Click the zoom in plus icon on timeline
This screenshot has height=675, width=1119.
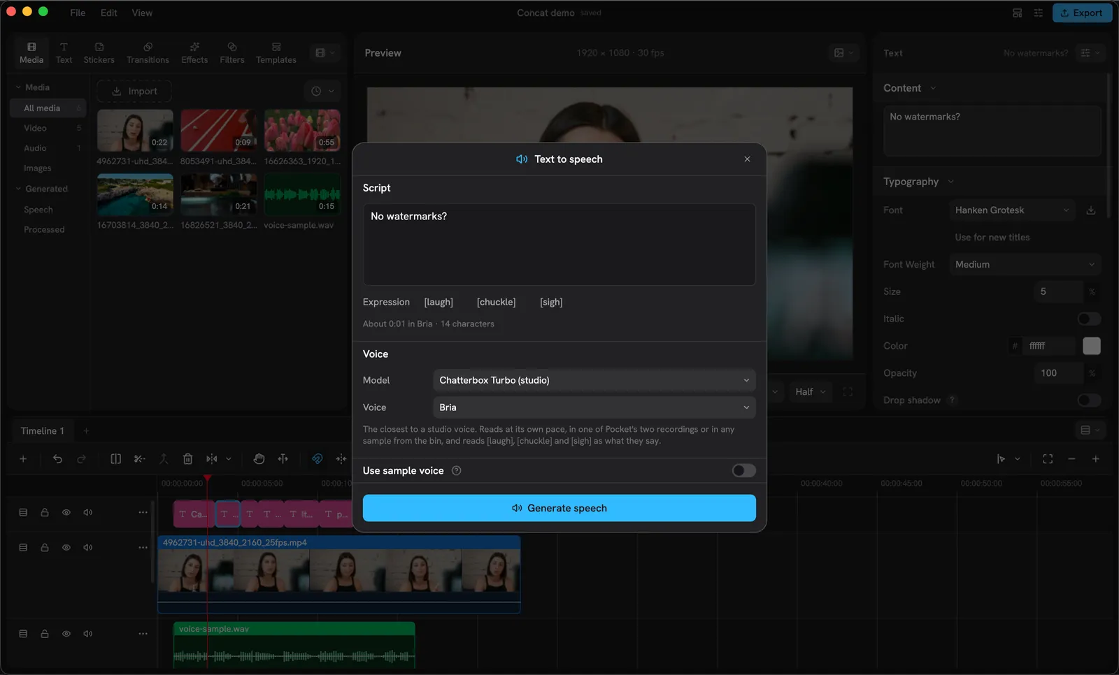coord(1095,459)
